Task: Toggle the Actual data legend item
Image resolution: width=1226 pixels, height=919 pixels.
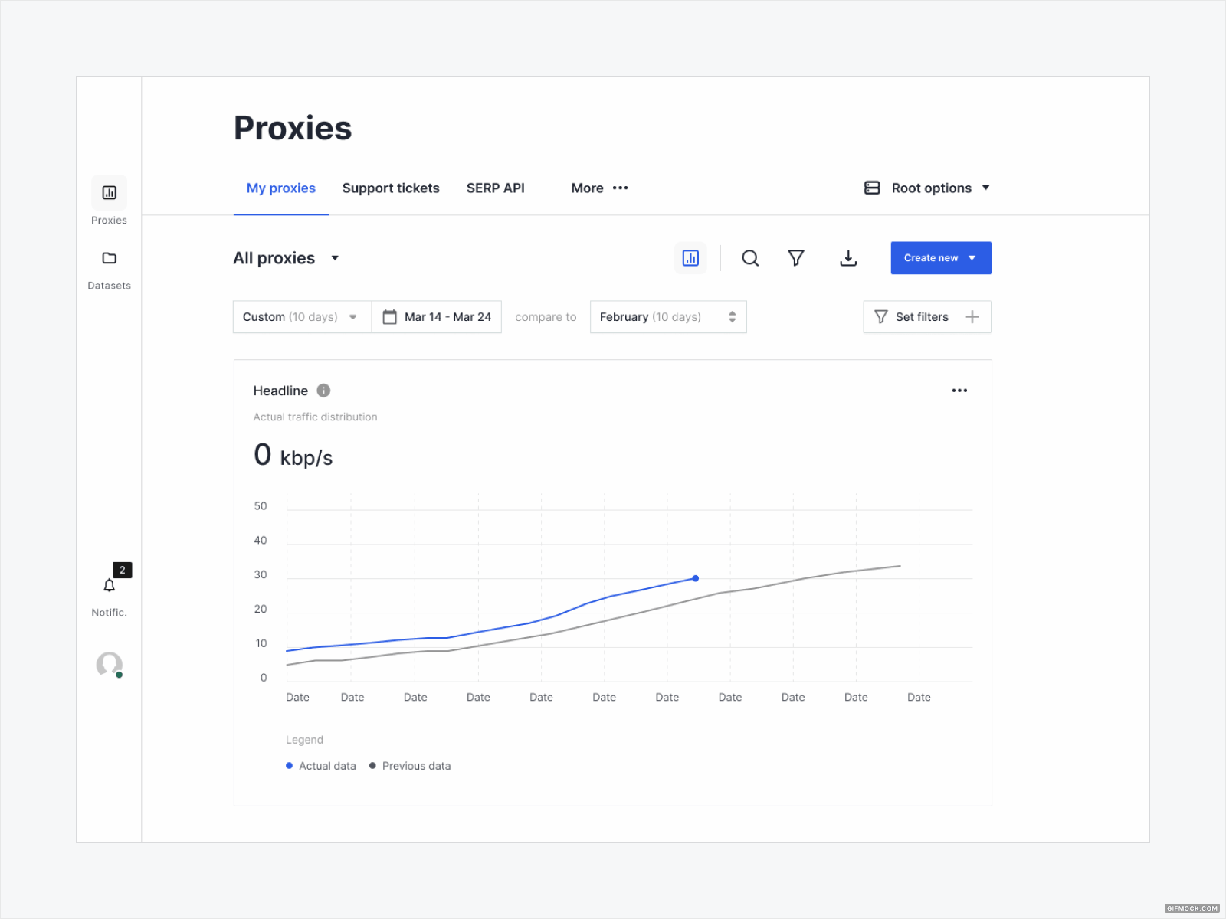Action: (x=320, y=766)
